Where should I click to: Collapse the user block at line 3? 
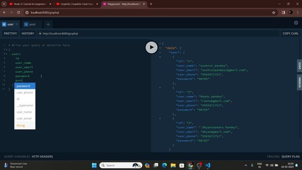click(7, 54)
